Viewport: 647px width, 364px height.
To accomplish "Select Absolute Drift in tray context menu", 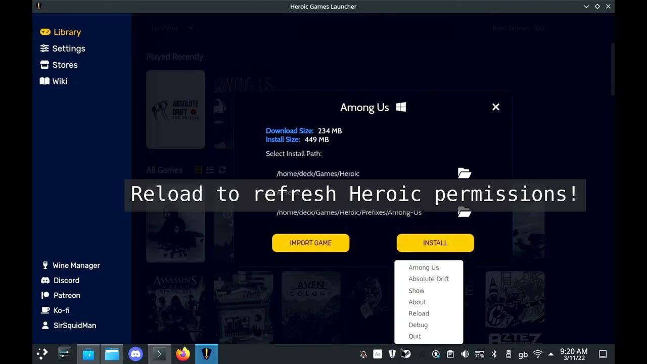I will point(429,279).
